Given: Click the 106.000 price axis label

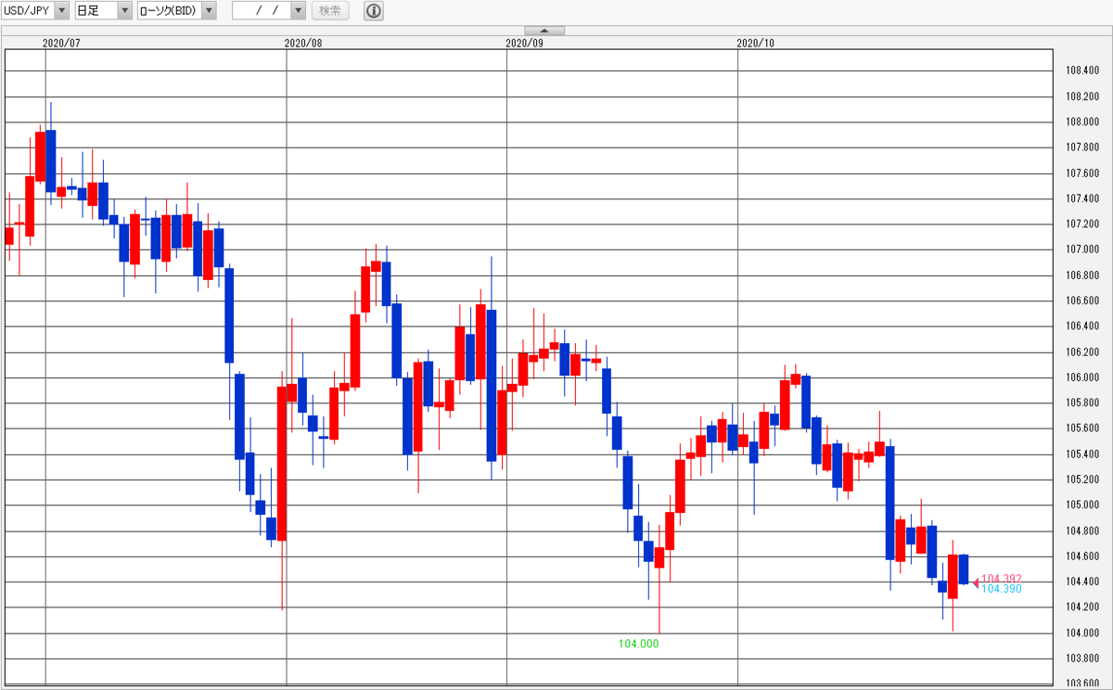Looking at the screenshot, I should 1082,377.
